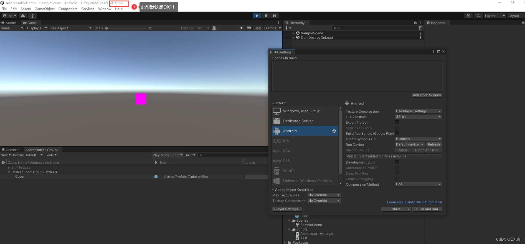The image size is (525, 244).
Task: Open the Run Device dropdown
Action: (x=410, y=144)
